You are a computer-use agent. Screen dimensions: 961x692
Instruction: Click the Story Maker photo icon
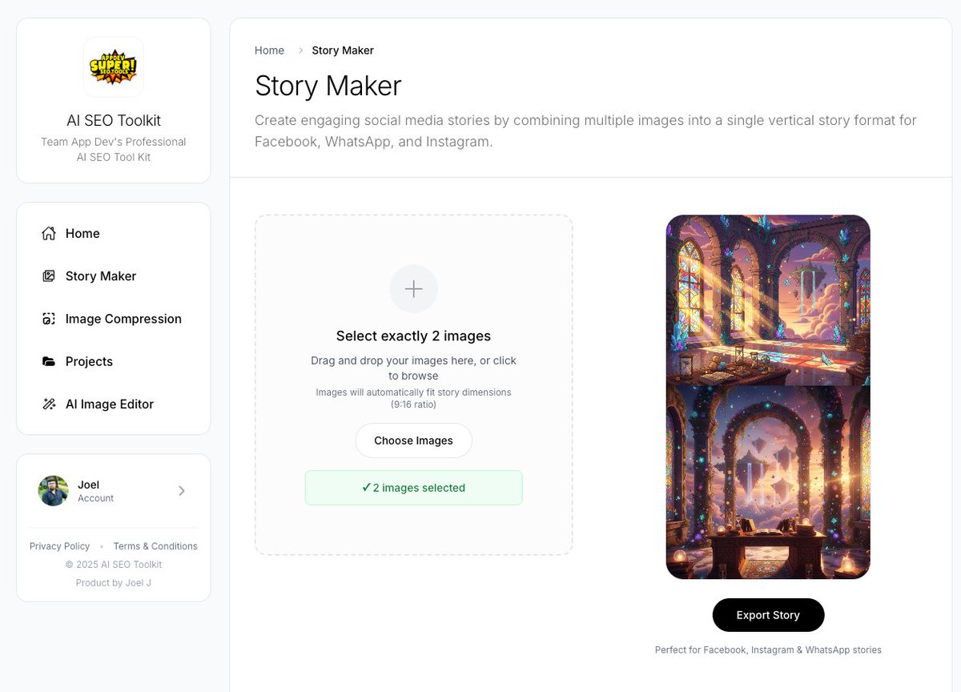pyautogui.click(x=48, y=276)
